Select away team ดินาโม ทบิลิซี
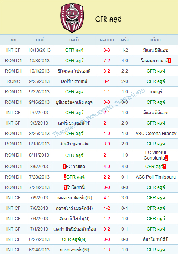178x254 pixels. 156,239
